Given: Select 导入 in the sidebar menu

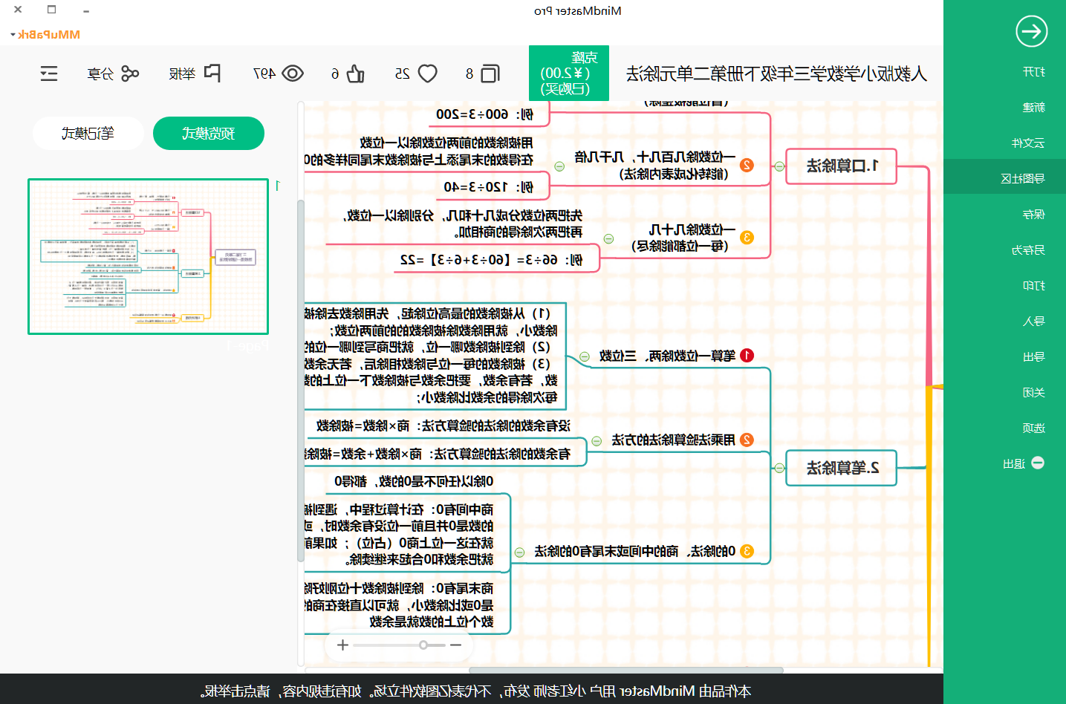Looking at the screenshot, I should pyautogui.click(x=1034, y=321).
